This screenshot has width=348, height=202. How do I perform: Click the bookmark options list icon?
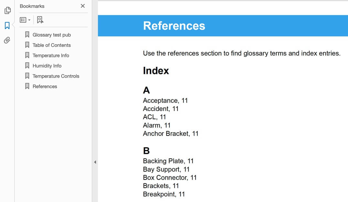pyautogui.click(x=23, y=20)
